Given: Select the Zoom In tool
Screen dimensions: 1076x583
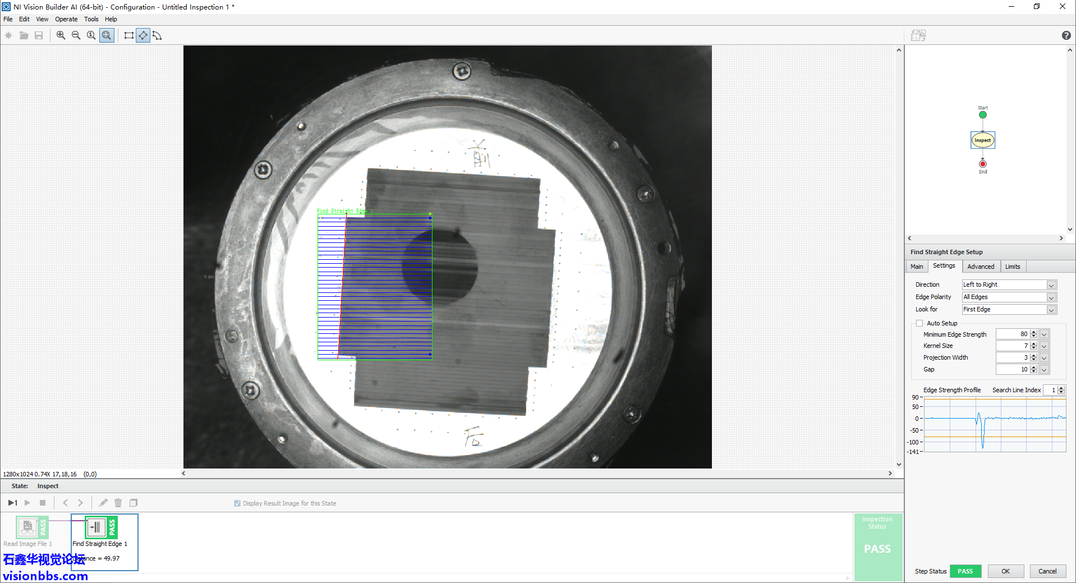Looking at the screenshot, I should [x=61, y=35].
